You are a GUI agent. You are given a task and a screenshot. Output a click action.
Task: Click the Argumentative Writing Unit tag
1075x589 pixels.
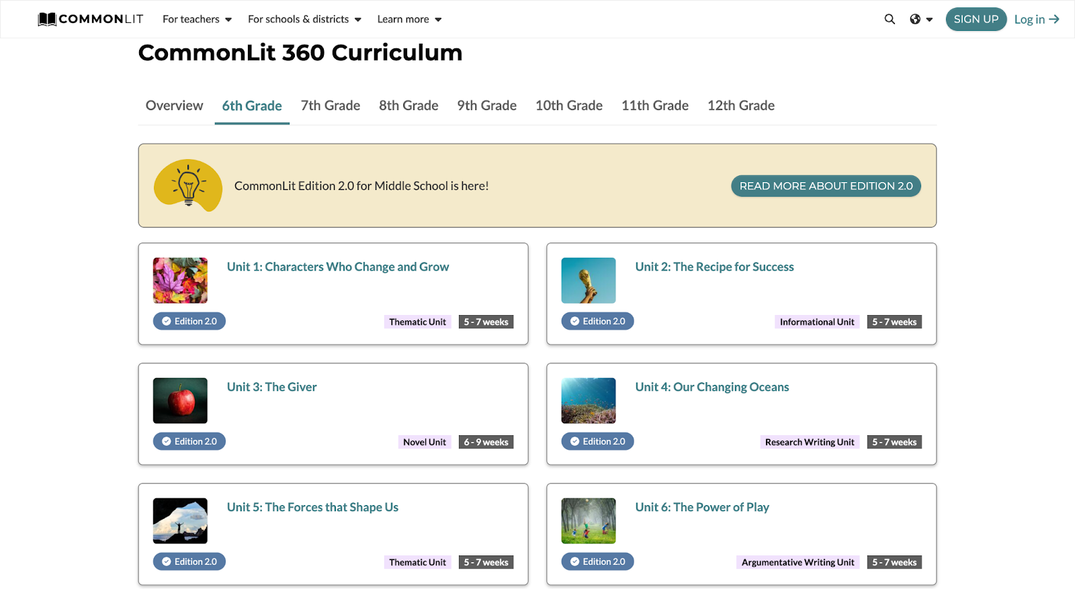click(798, 562)
